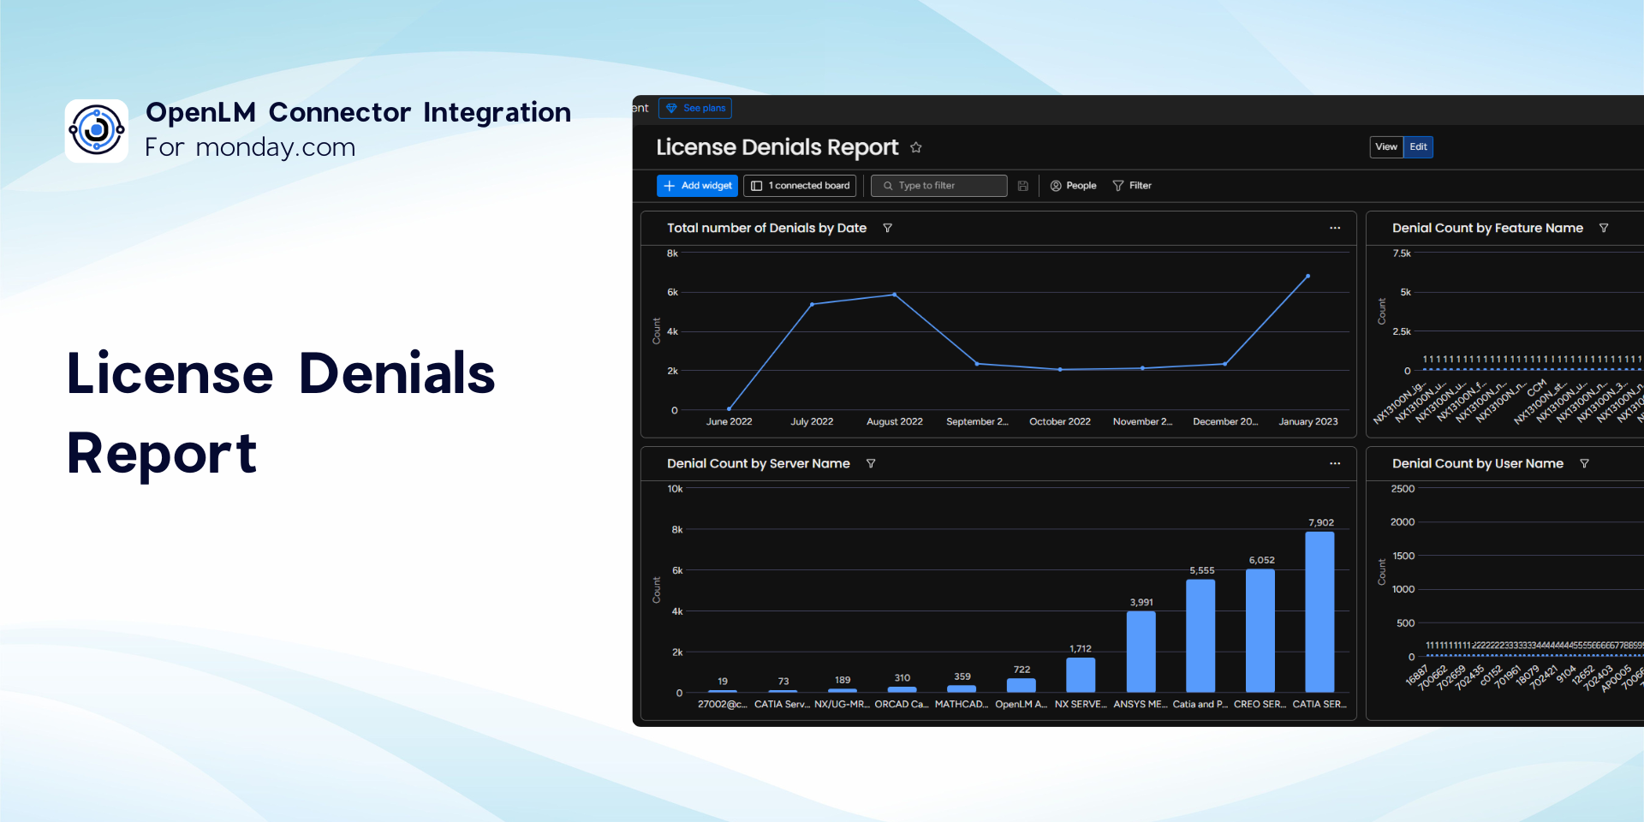Viewport: 1644px width, 822px height.
Task: Star the License Denials Report dashboard
Action: click(916, 147)
